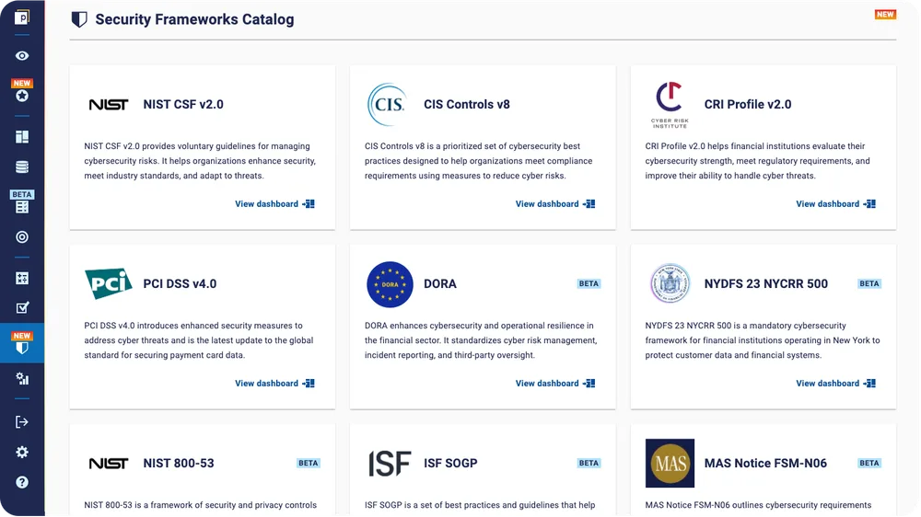This screenshot has height=517, width=921.
Task: Click the logout arrow sidebar icon
Action: pos(22,421)
